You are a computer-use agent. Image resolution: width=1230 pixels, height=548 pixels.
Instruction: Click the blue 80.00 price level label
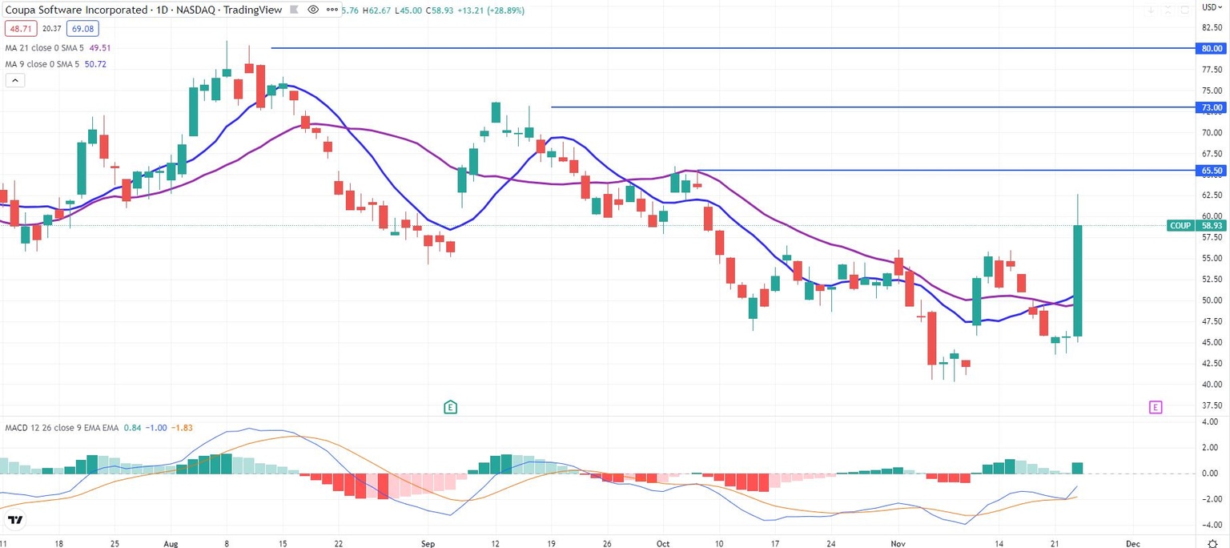(x=1212, y=48)
